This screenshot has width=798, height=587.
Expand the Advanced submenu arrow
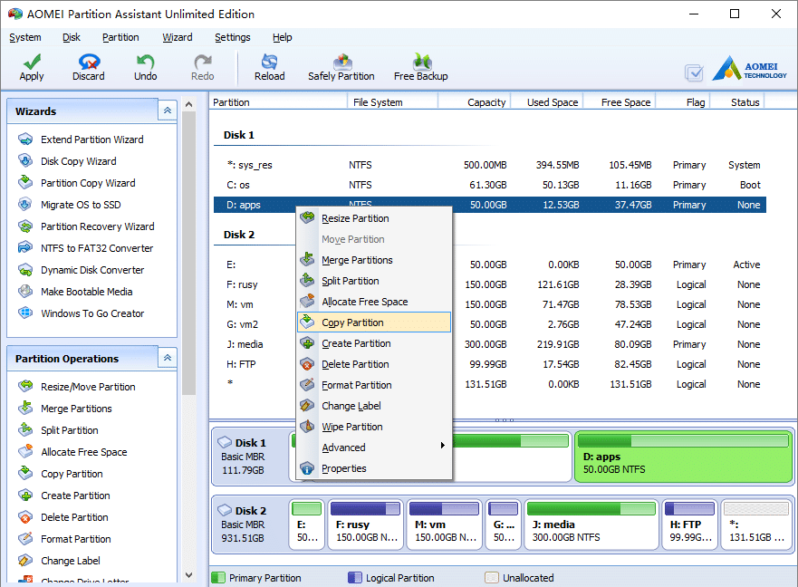click(x=442, y=446)
